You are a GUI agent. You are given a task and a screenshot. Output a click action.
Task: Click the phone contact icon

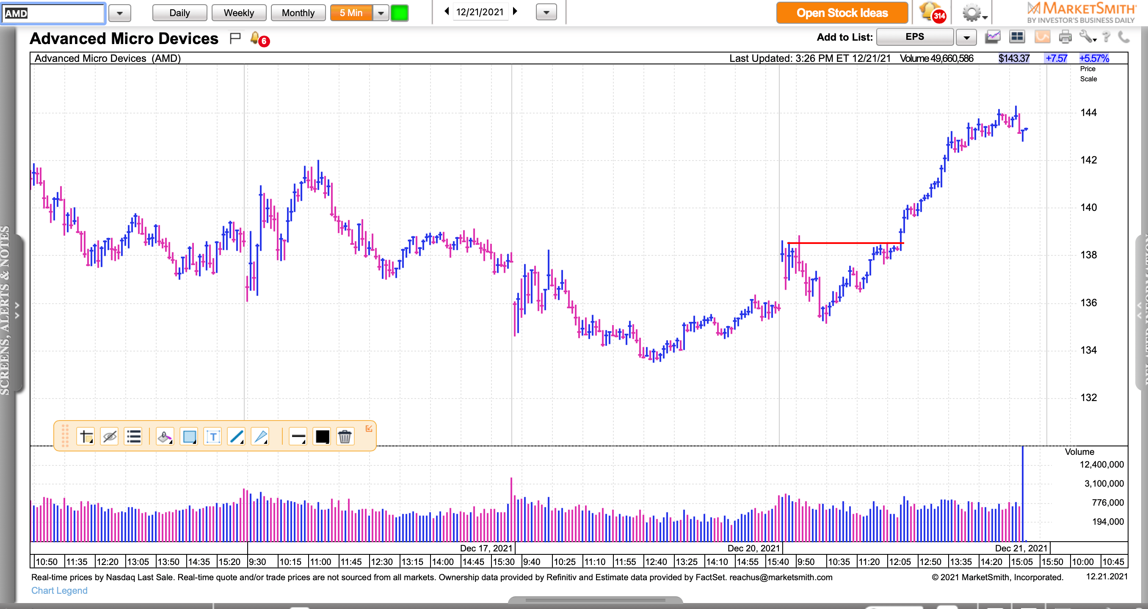coord(1124,37)
